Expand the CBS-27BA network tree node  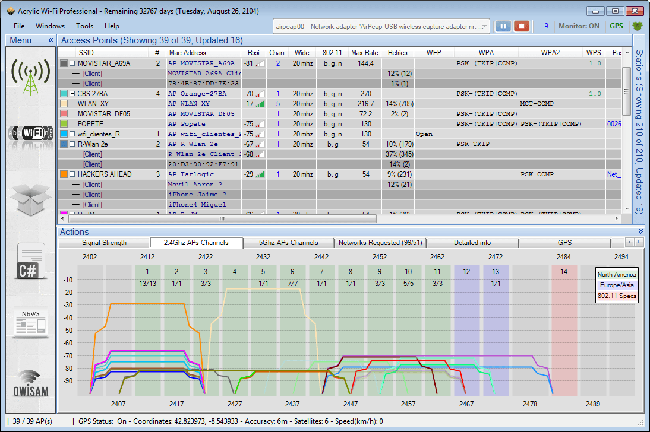tap(72, 94)
